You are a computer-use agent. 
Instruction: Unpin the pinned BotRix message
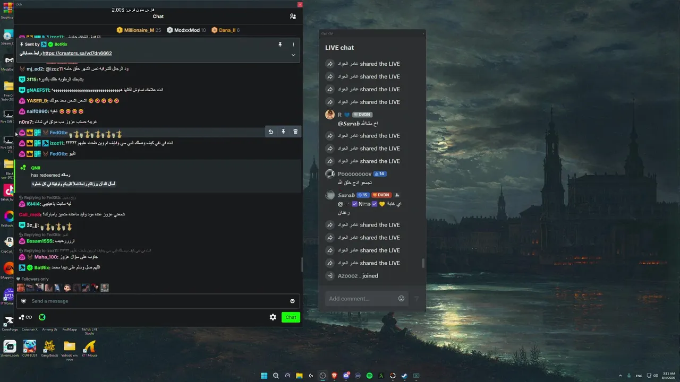[x=280, y=45]
